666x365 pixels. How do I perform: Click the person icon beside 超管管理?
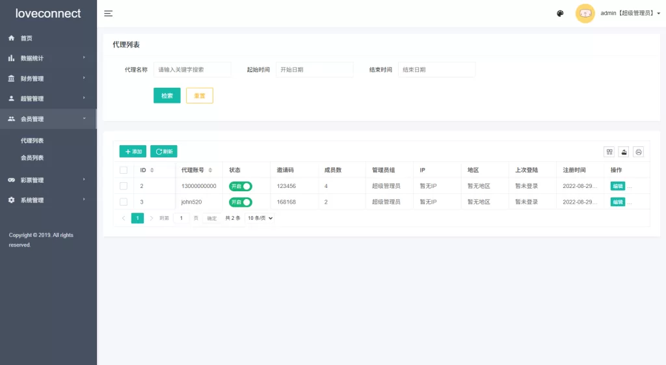coord(12,98)
